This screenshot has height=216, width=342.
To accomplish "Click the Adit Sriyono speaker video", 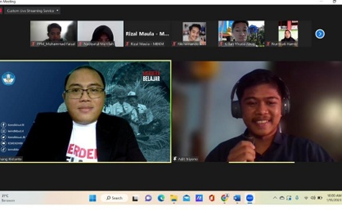I will (256, 111).
